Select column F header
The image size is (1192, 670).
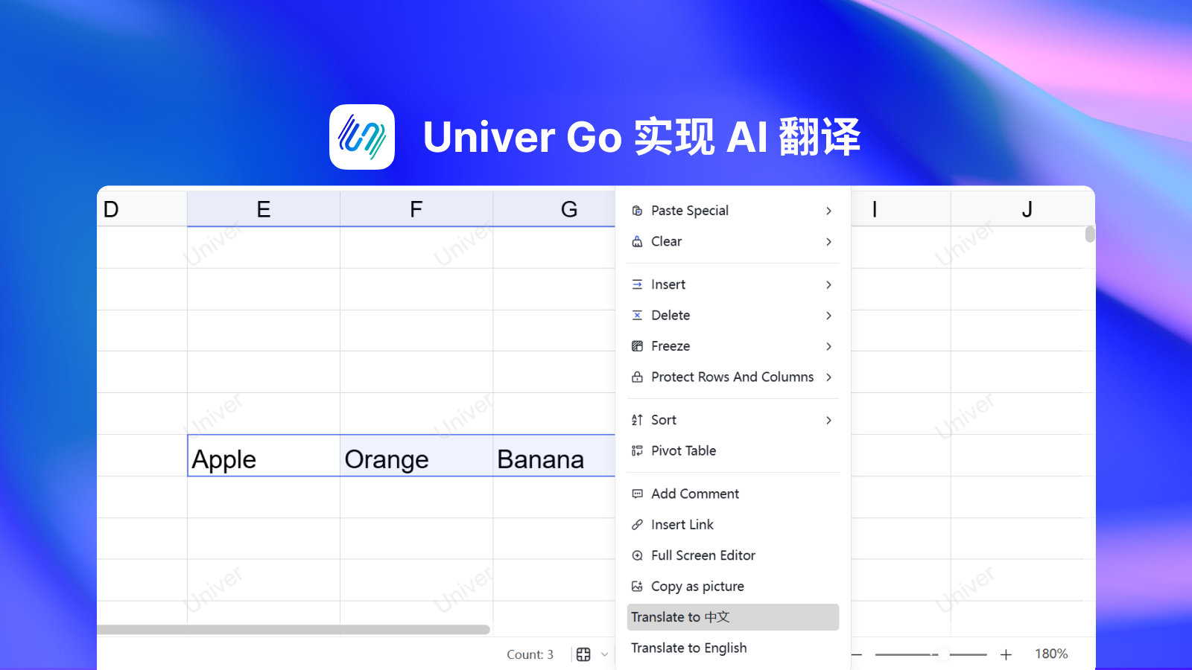[x=416, y=209]
